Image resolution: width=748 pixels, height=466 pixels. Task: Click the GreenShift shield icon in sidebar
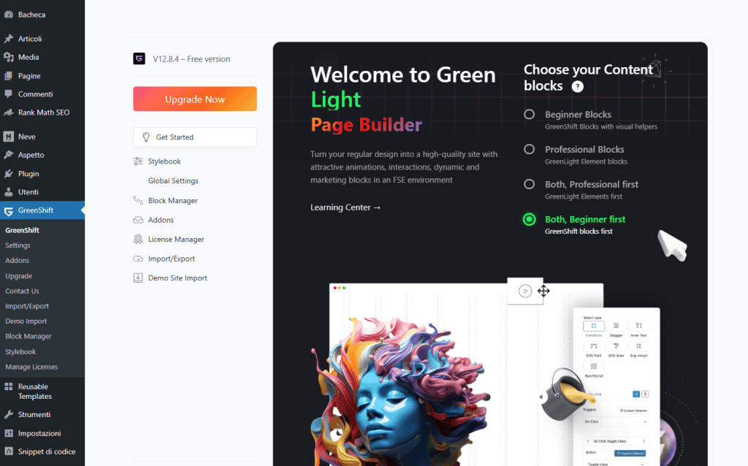[x=9, y=211]
